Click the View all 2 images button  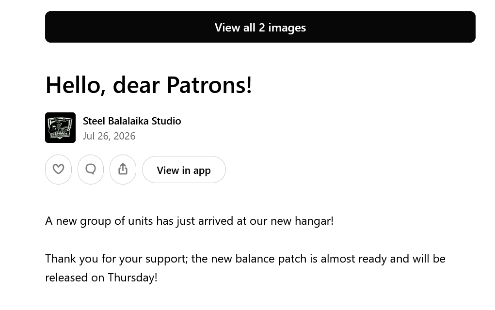(260, 27)
